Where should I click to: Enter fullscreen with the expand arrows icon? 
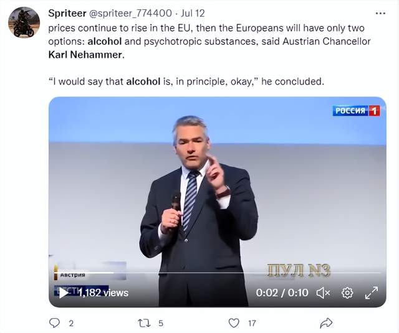372,293
